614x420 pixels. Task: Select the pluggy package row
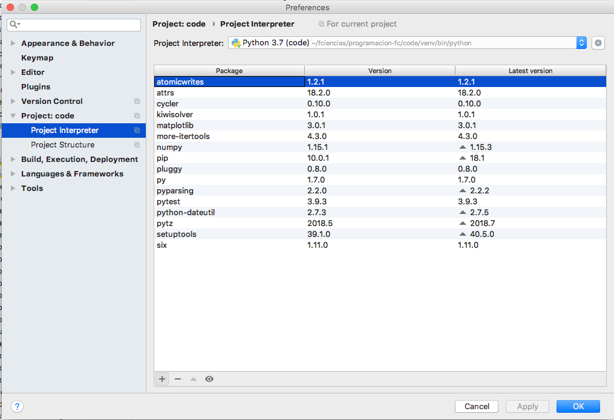pyautogui.click(x=380, y=169)
